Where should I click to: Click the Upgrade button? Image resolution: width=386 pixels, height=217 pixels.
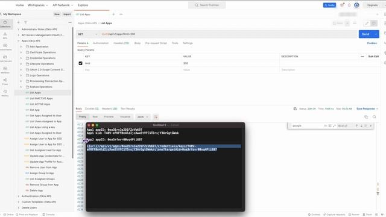tap(372, 5)
